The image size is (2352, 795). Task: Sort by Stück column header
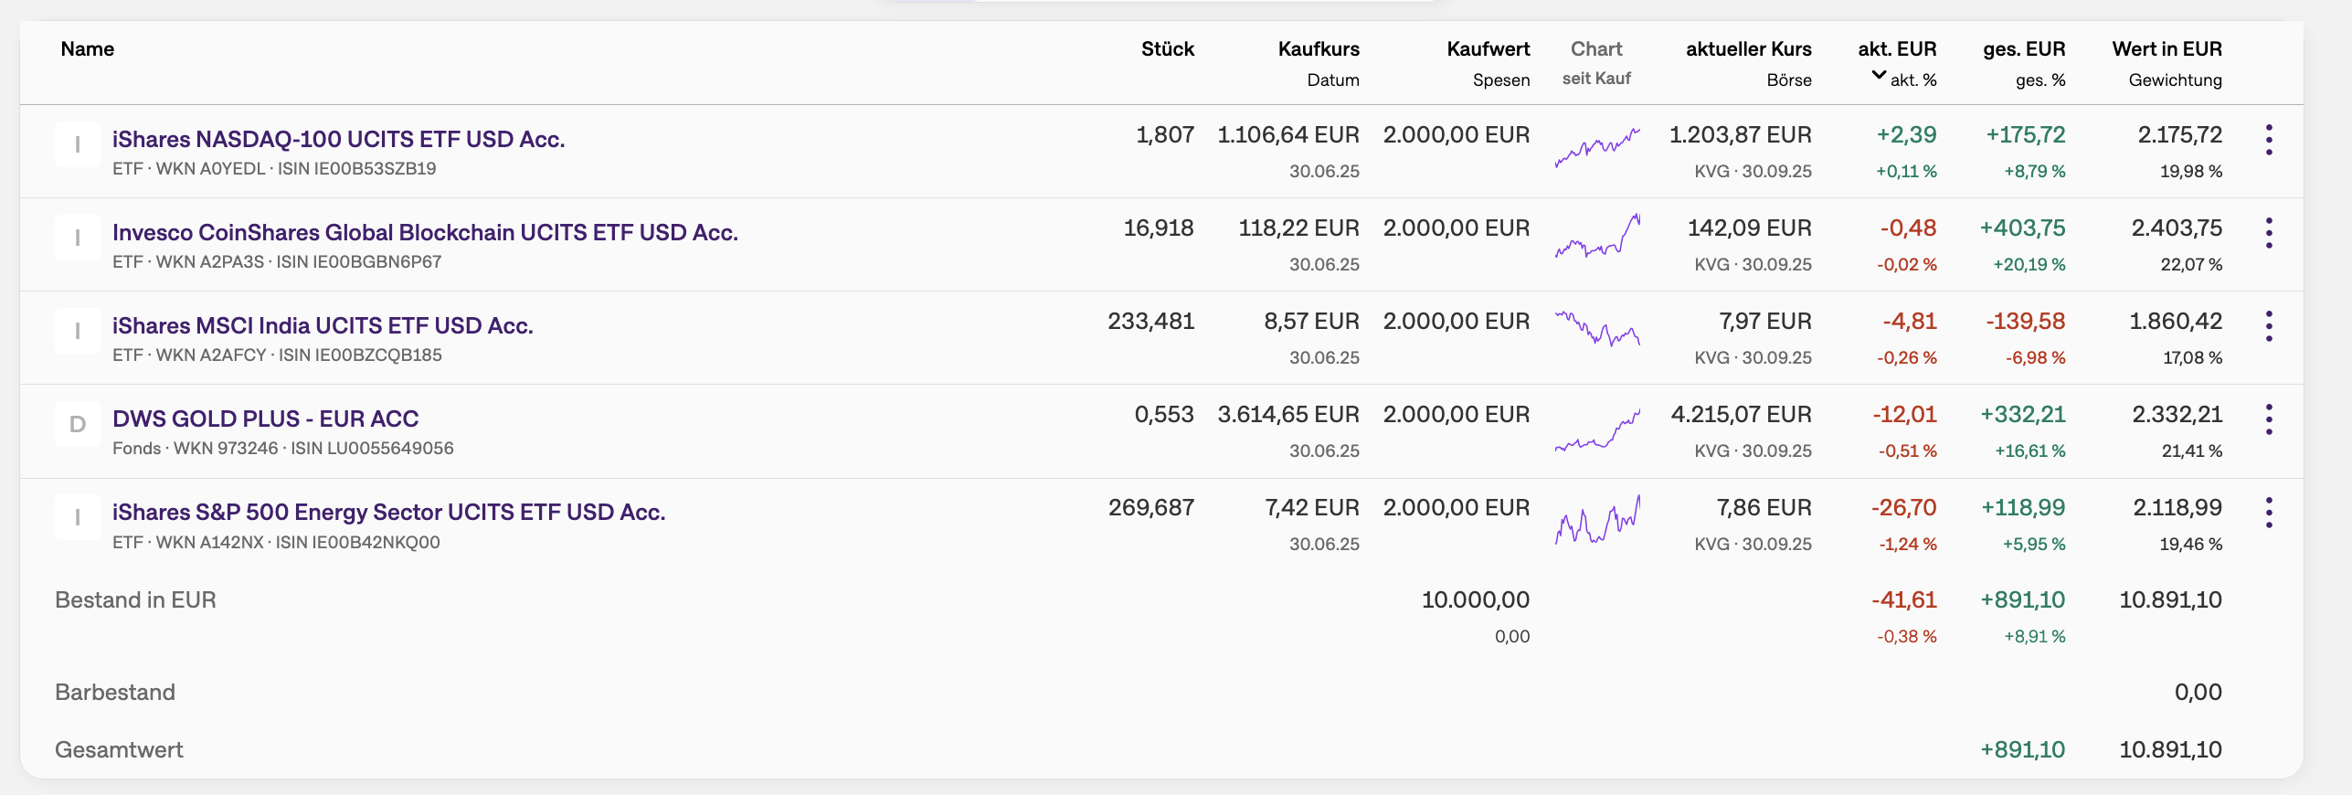tap(1167, 49)
